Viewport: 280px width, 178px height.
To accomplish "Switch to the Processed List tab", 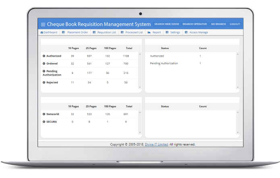I will (134, 32).
